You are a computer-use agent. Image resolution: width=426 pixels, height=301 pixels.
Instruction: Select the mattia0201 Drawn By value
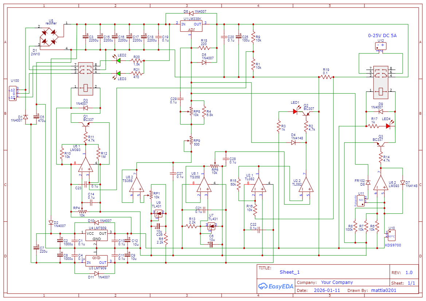[x=383, y=290]
